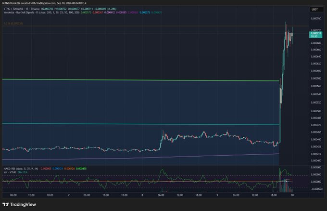Click the green 0.000573 indicator value

[86, 13]
